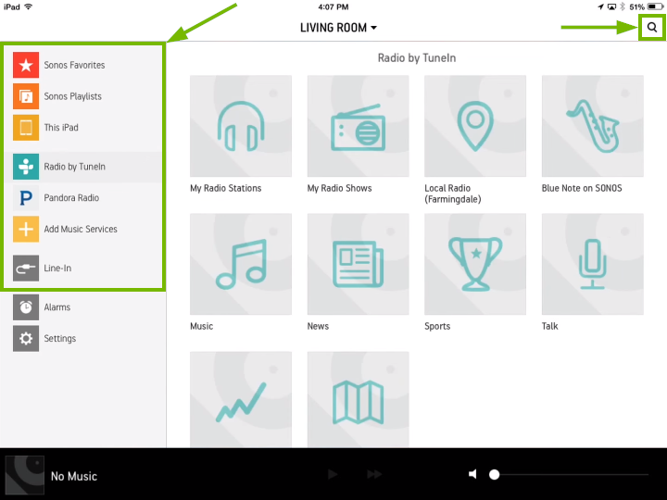Choose Radio by TuneIn label in sidebar
This screenshot has width=667, height=500.
pos(74,167)
